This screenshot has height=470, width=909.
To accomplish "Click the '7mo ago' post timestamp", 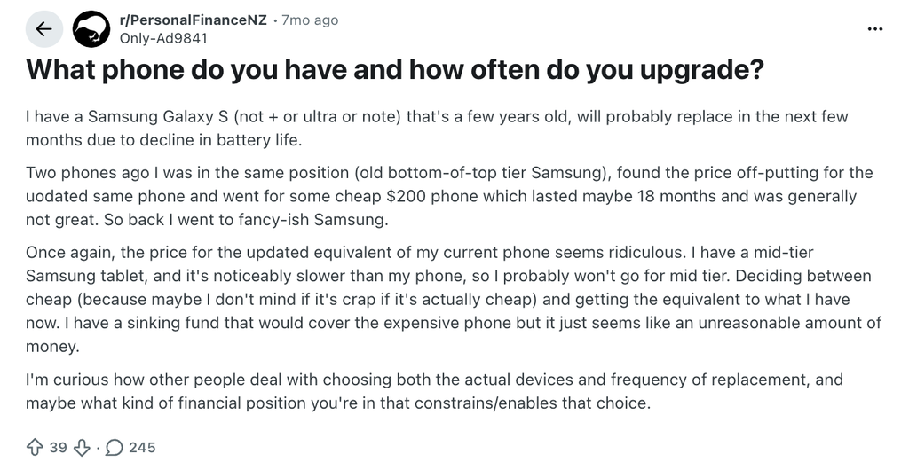I will coord(310,20).
